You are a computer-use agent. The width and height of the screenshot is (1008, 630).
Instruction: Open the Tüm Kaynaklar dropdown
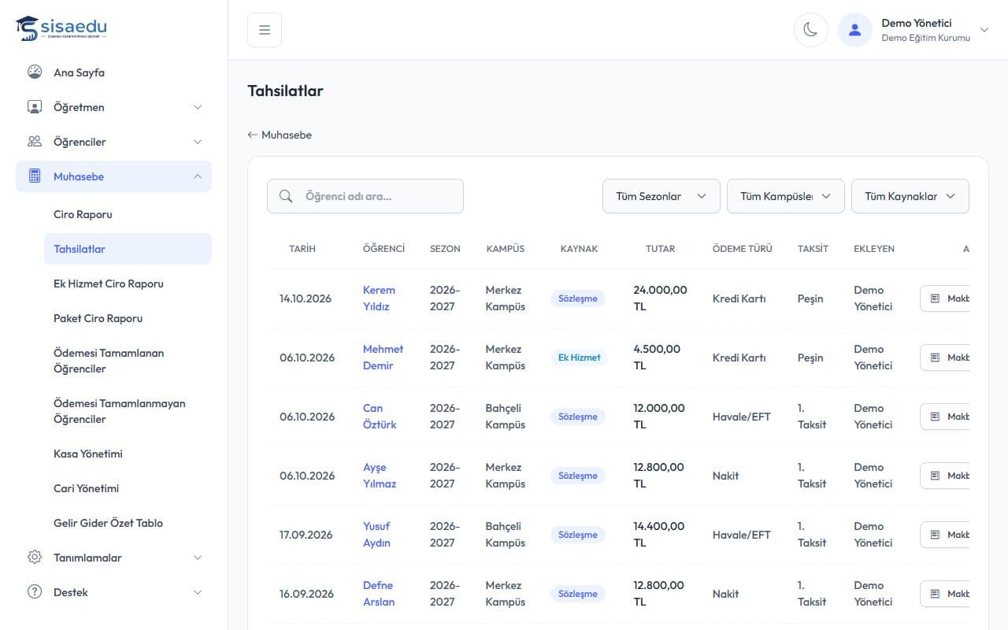point(910,196)
